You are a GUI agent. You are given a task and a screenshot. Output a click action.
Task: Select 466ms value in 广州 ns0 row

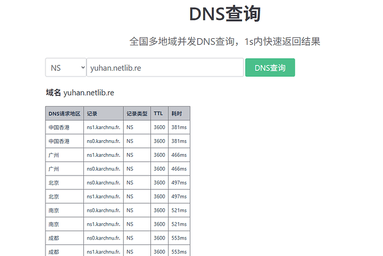coord(179,168)
